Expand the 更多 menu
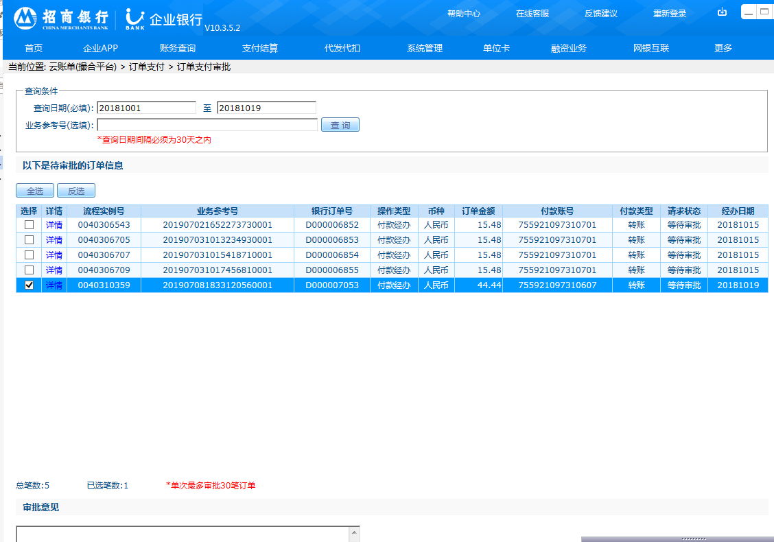774x542 pixels. [723, 48]
